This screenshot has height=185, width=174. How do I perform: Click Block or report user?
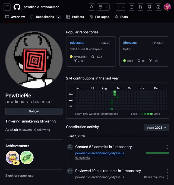20,175
